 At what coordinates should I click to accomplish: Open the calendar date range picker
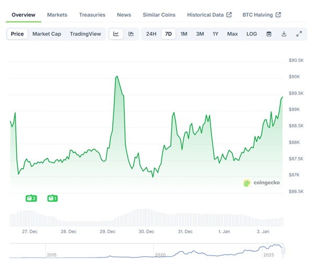pyautogui.click(x=269, y=34)
